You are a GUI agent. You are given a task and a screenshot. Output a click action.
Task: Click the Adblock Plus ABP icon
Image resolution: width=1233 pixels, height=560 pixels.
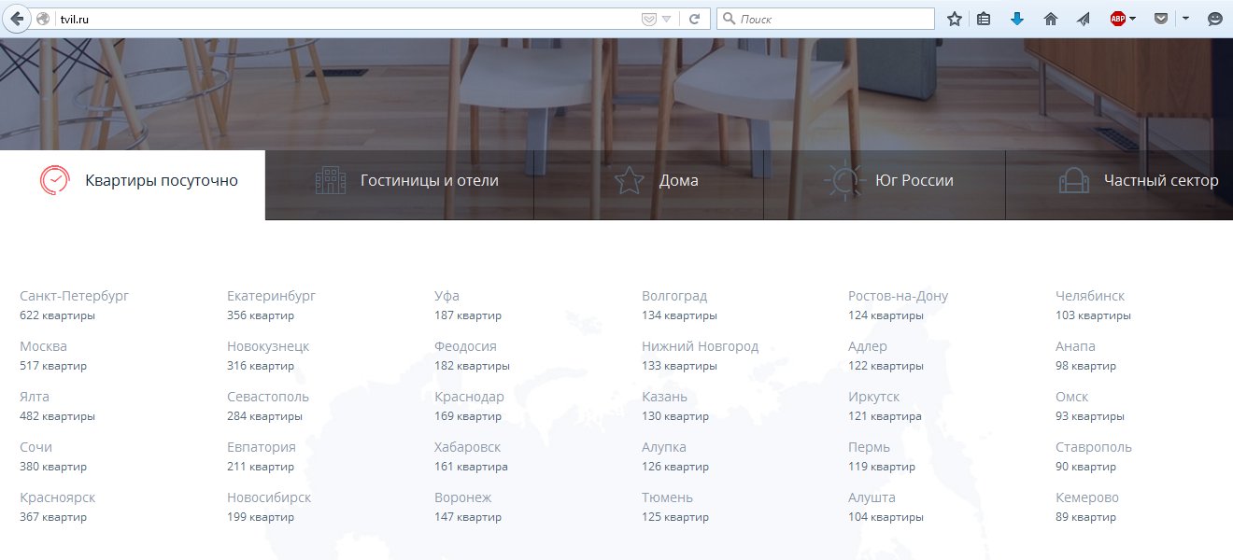point(1117,19)
